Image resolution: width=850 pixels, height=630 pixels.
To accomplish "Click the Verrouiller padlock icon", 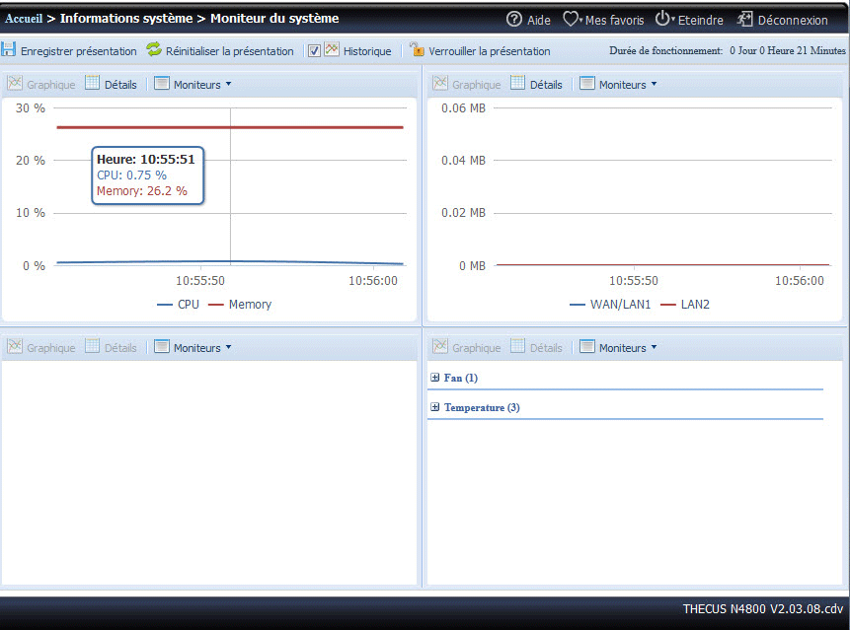I will point(417,49).
